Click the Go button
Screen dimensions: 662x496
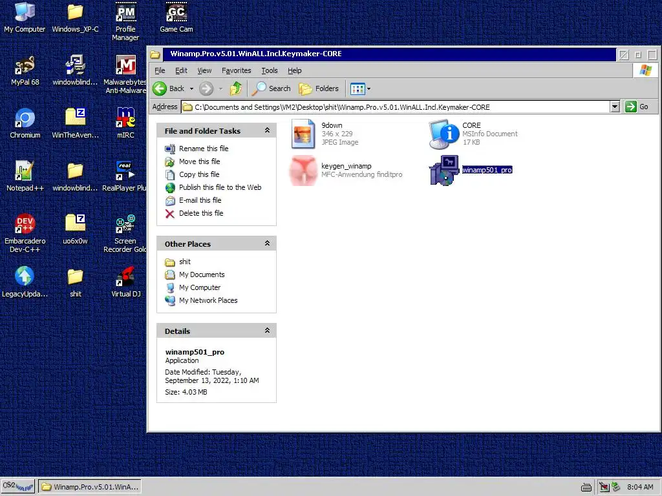637,107
